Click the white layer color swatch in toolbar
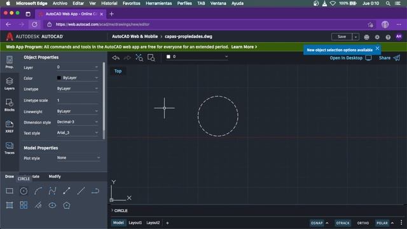 (169, 57)
